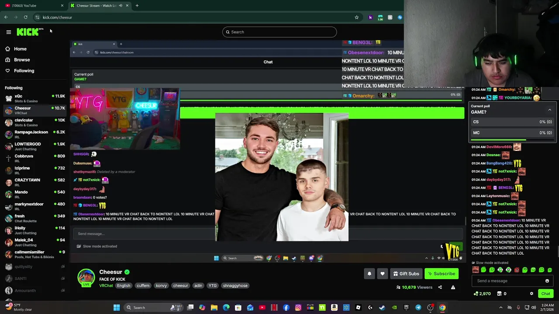Open Instagram from the taskbar
This screenshot has height=314, width=559.
pos(298,308)
